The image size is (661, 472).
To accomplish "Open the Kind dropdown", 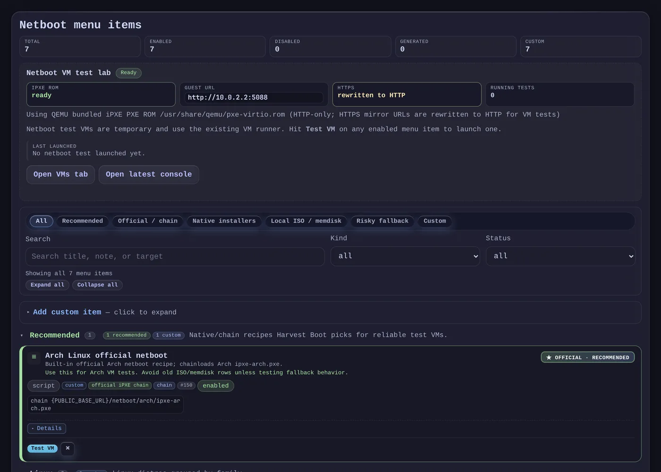I will tap(405, 256).
